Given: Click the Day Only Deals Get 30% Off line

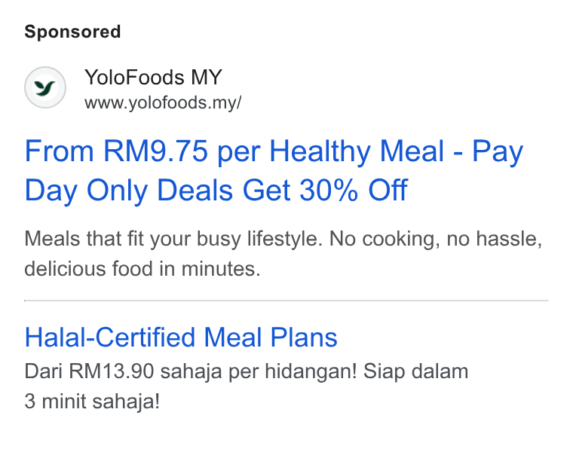Looking at the screenshot, I should click(216, 191).
